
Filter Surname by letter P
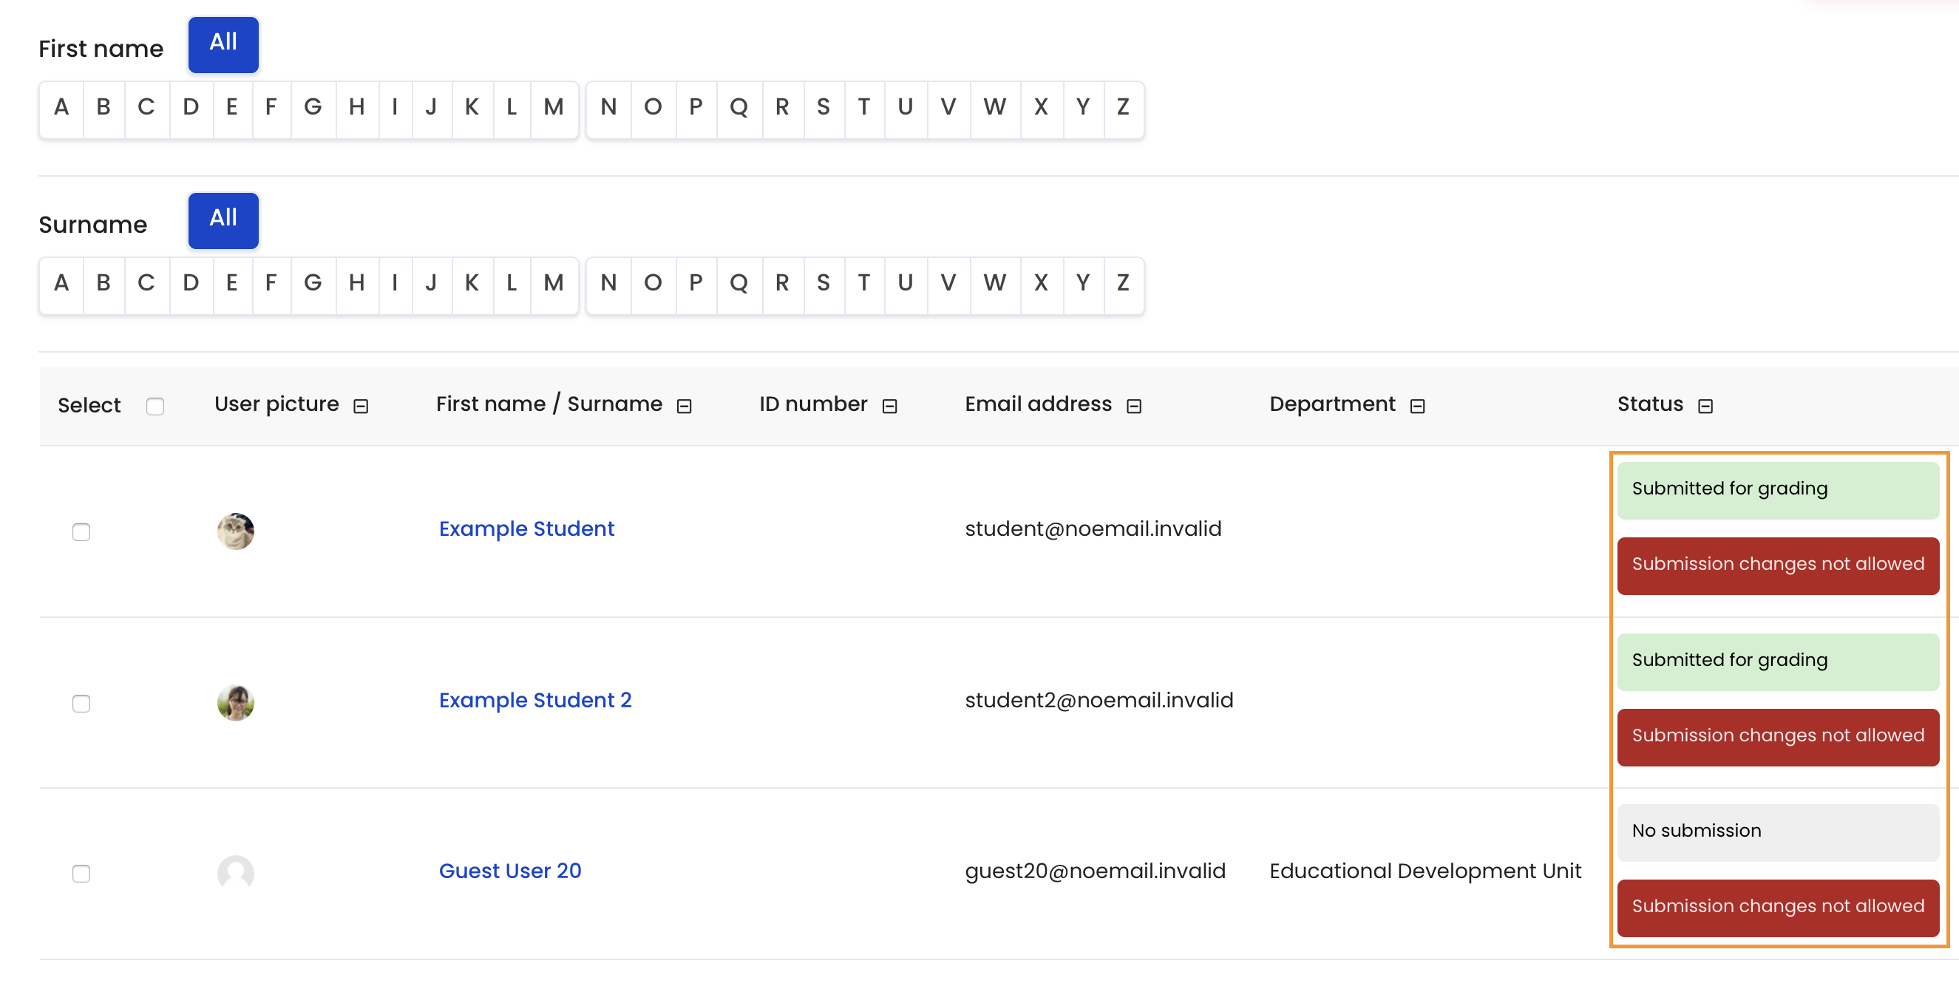(x=696, y=285)
